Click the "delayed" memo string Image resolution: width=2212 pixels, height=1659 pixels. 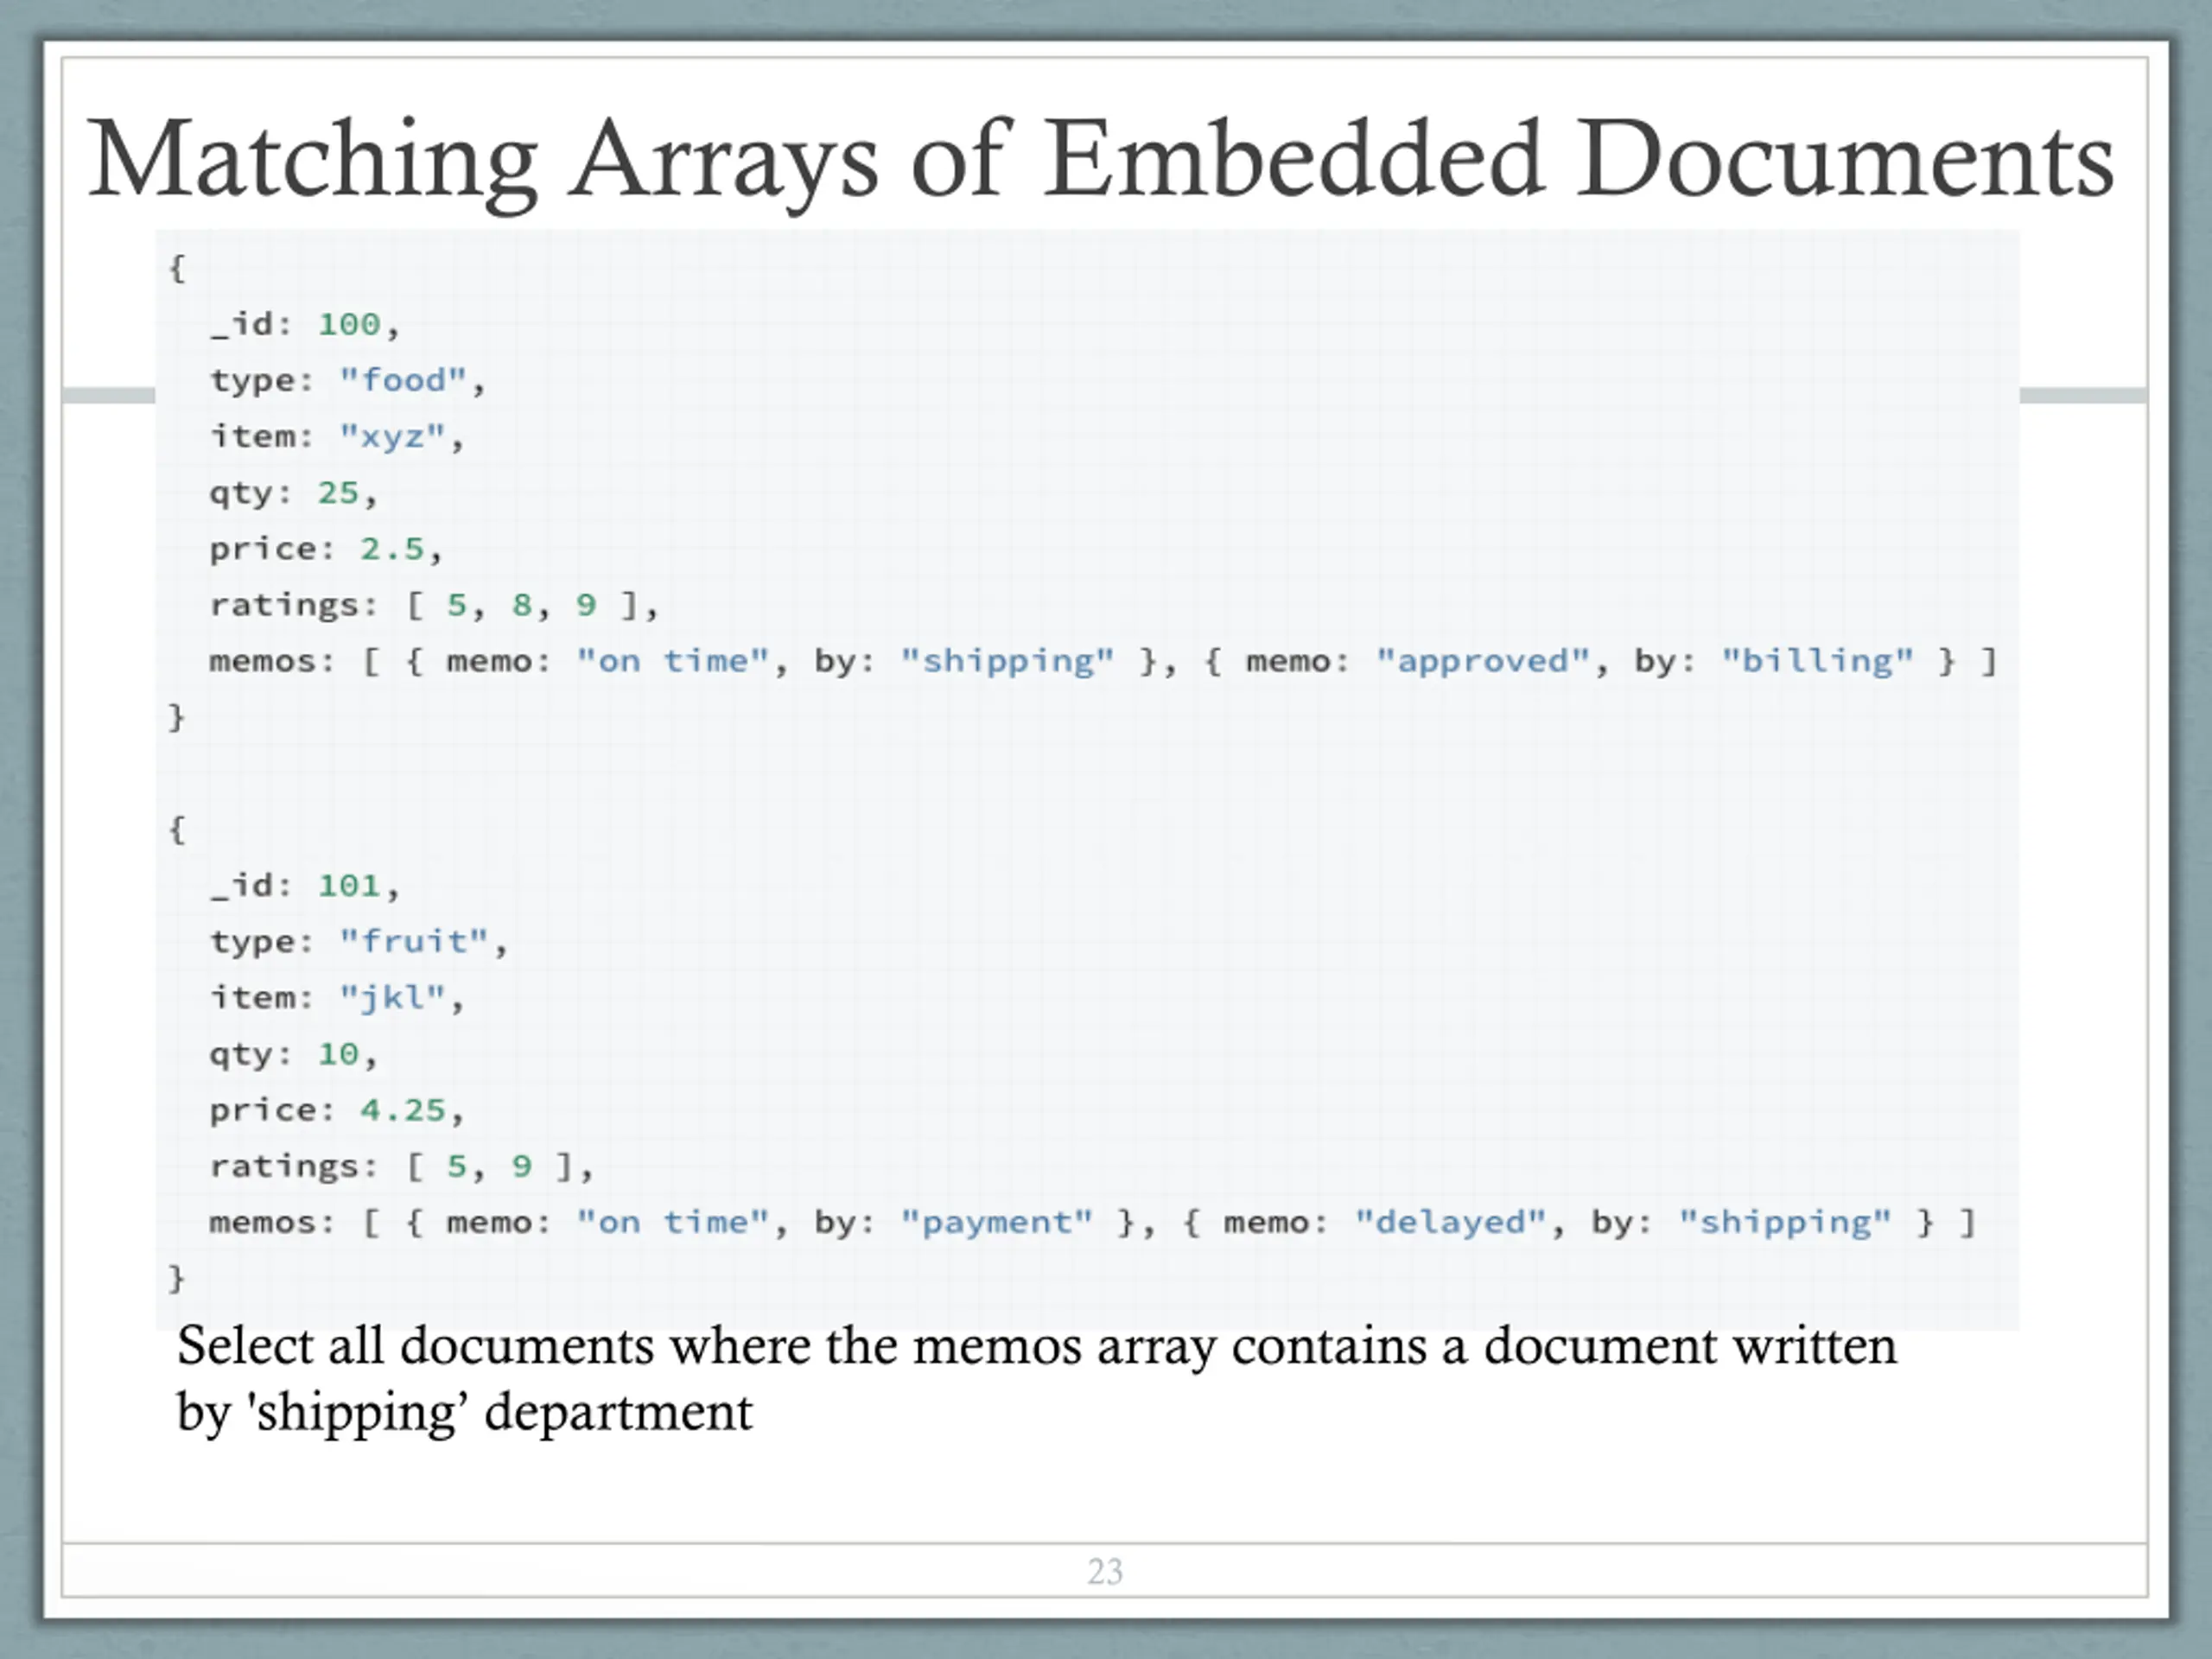tap(1451, 1223)
